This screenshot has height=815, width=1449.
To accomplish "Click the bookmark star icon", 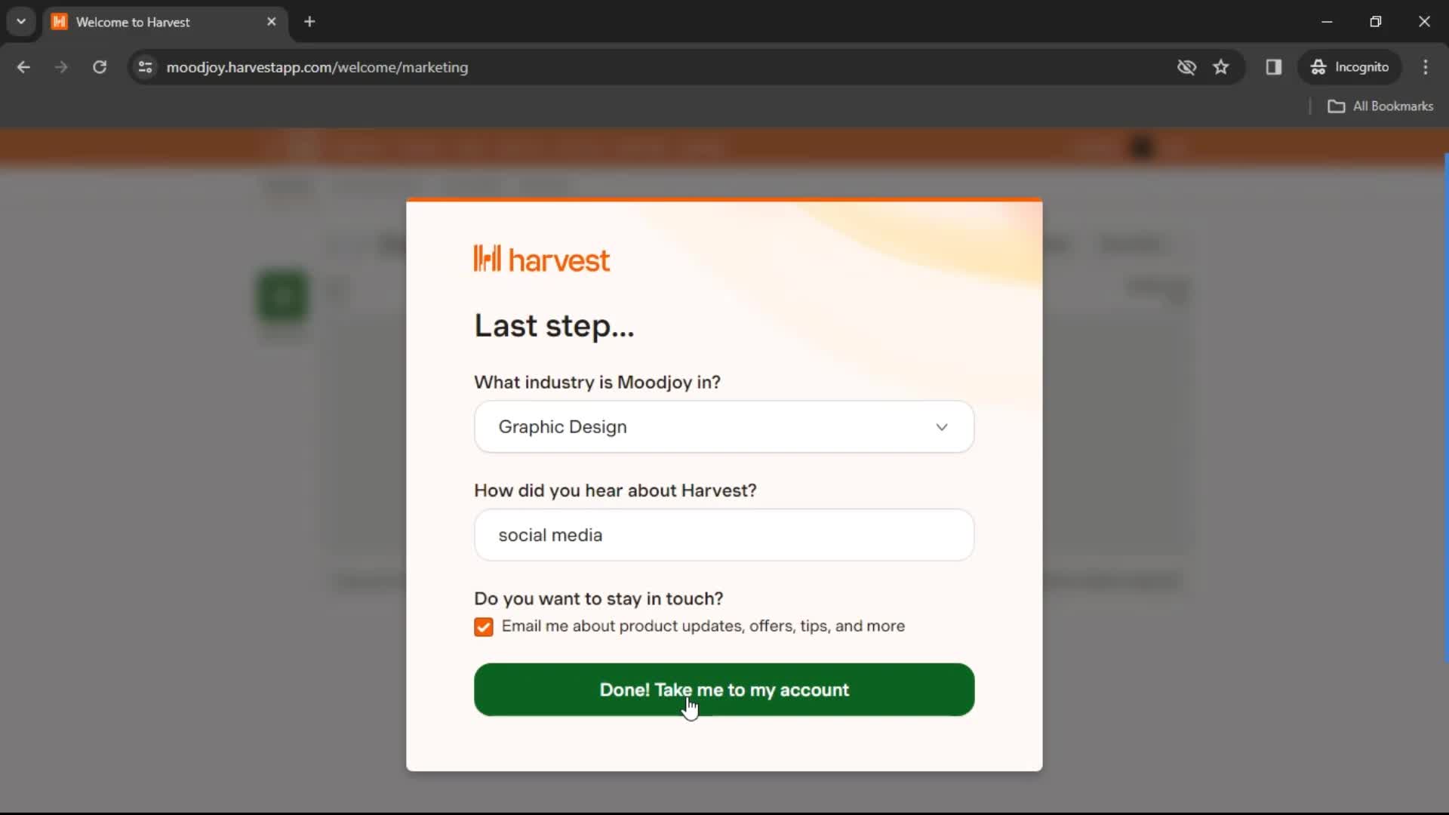I will coord(1221,66).
